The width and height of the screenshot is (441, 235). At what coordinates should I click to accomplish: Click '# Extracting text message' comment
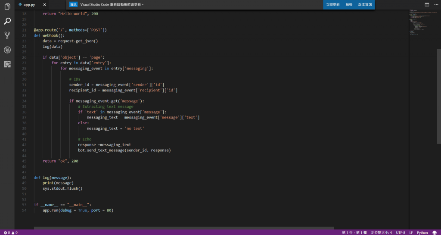(106, 107)
